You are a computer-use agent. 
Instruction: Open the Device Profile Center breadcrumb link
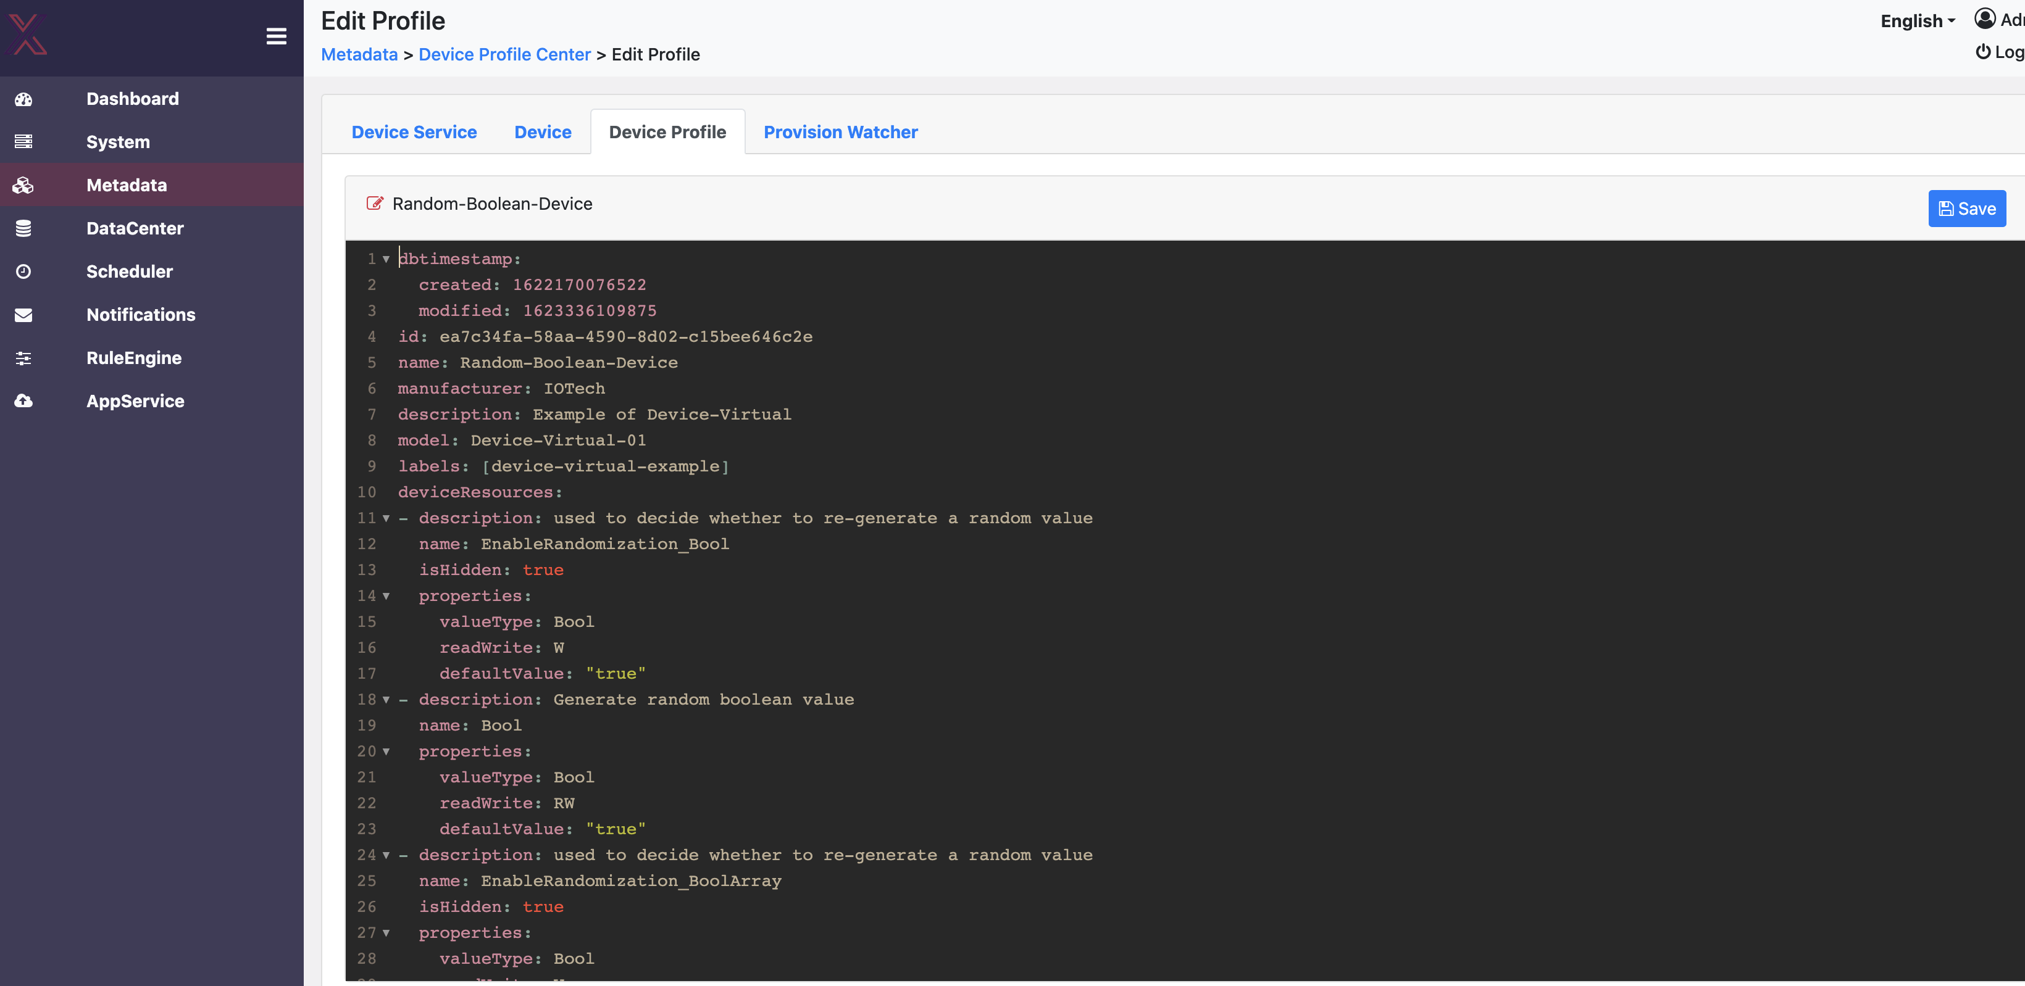[x=504, y=54]
